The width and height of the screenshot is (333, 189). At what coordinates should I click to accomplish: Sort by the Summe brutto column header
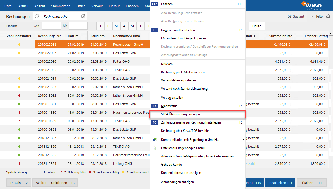pyautogui.click(x=278, y=36)
